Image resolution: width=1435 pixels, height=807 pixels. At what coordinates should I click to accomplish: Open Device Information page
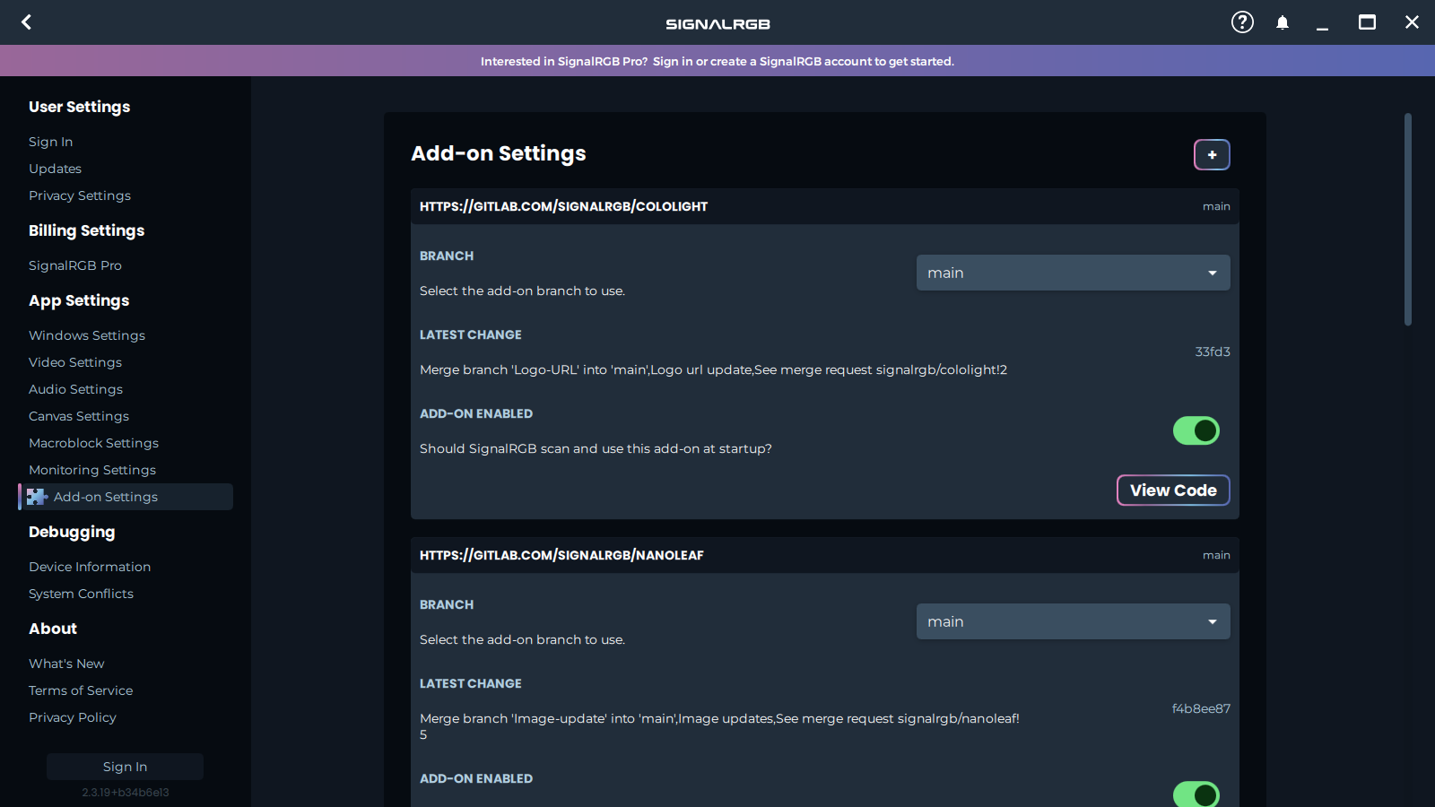90,567
